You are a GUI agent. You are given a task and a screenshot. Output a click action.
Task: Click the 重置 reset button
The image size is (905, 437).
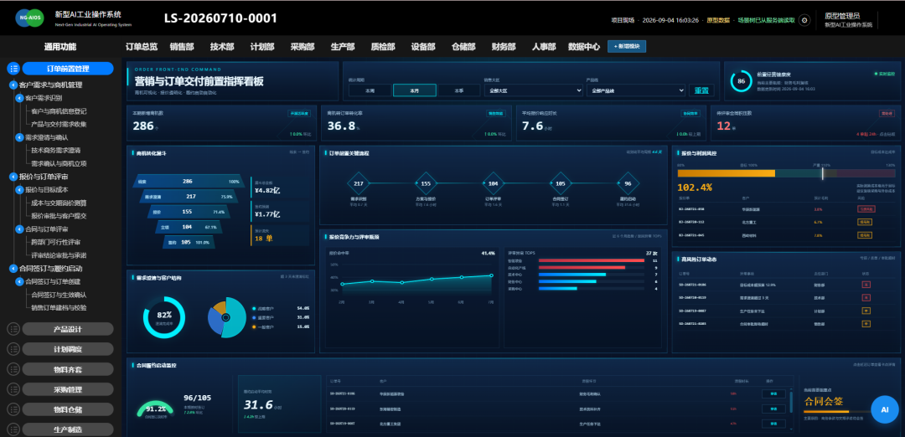pos(701,90)
